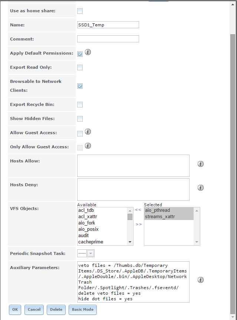Toggle Only Allow Guest Access checkbox
This screenshot has height=320, width=237.
click(80, 148)
